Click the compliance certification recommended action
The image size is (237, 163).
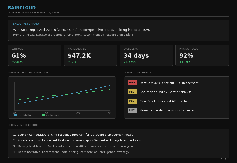(79, 140)
